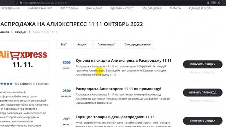This screenshot has height=127, width=226.
Task: Select the Акции tab
Action: tap(82, 44)
